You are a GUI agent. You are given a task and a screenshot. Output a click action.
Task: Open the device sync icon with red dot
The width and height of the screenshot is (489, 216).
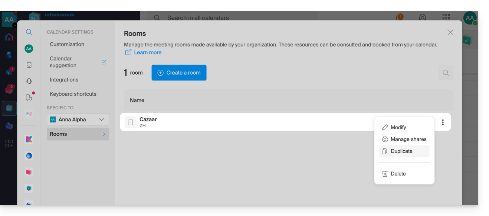tap(29, 97)
